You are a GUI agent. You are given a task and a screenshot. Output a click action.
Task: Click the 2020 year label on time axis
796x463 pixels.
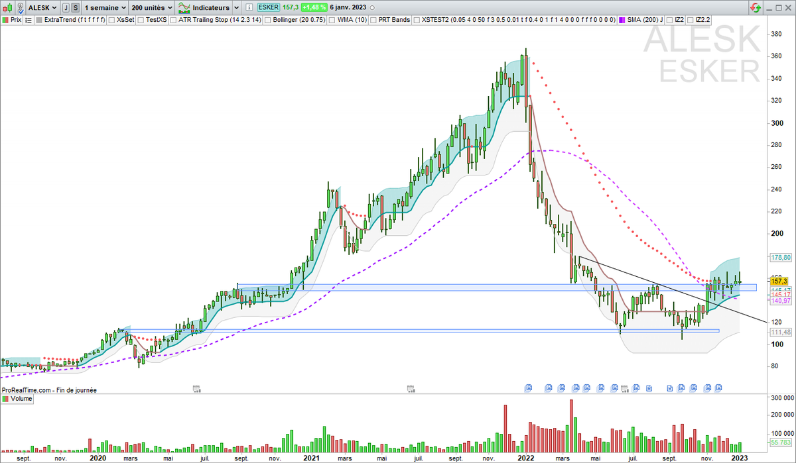point(98,458)
